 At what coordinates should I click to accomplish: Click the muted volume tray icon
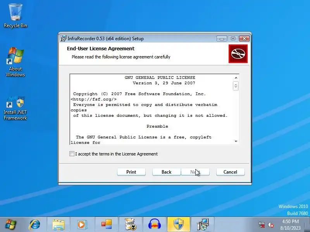(270, 225)
